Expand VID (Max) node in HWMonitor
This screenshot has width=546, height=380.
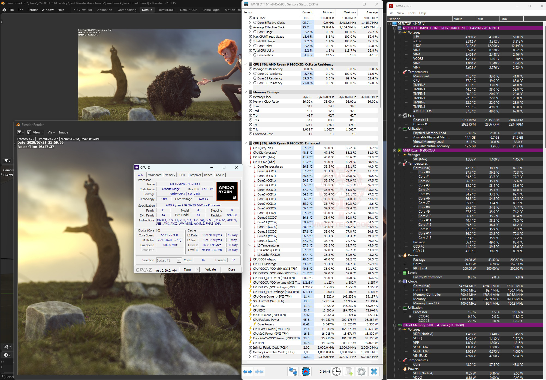405,159
